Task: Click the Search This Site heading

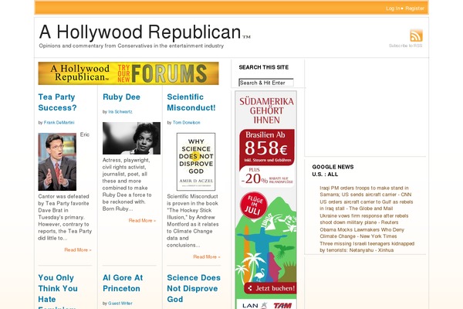Action: point(264,67)
